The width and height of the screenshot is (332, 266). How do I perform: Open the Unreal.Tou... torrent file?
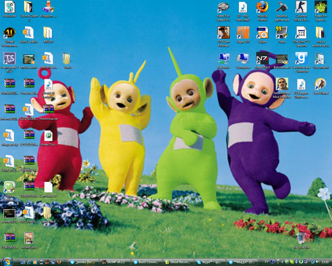pyautogui.click(x=48, y=138)
